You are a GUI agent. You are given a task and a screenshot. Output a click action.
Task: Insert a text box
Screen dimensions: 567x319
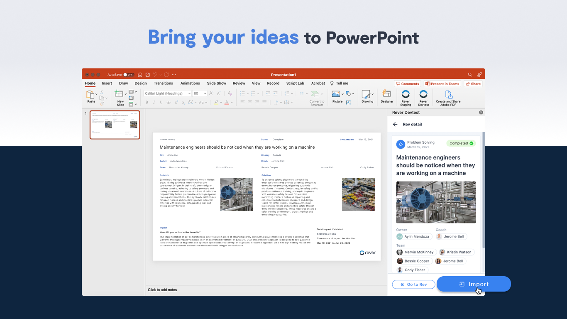click(348, 102)
